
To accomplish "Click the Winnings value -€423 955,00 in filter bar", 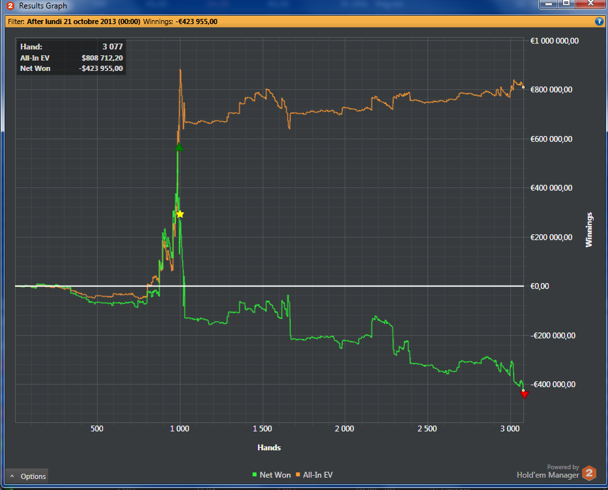I will click(197, 21).
